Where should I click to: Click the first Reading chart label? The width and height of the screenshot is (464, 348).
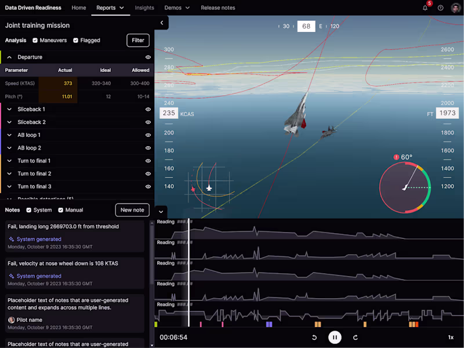pyautogui.click(x=165, y=222)
